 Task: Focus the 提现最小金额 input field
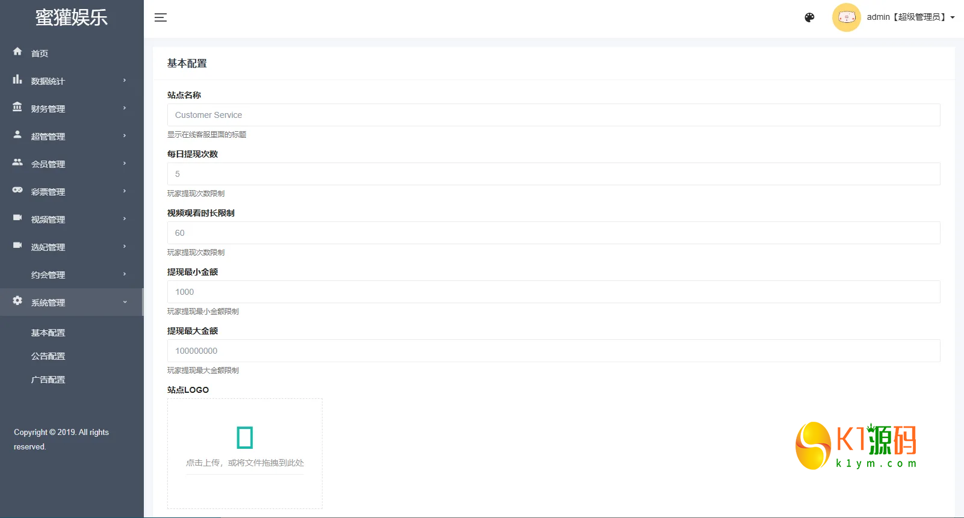tap(554, 292)
